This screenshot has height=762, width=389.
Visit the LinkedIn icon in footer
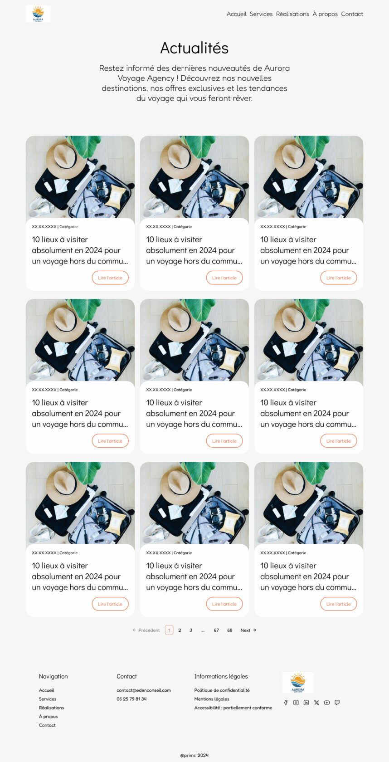click(306, 703)
